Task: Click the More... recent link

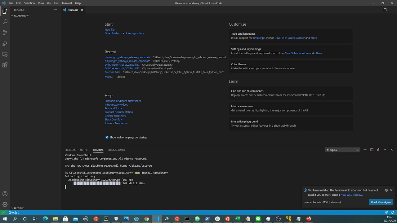Action: click(x=109, y=77)
